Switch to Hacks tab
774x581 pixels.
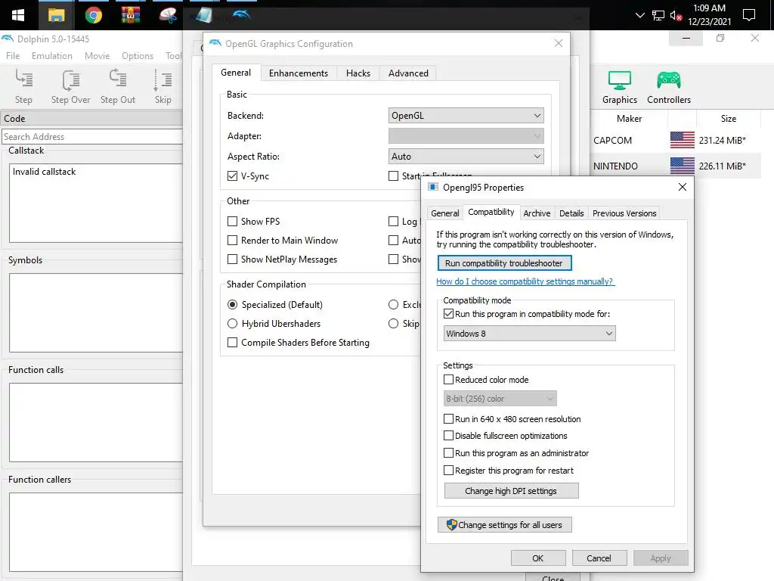coord(358,73)
